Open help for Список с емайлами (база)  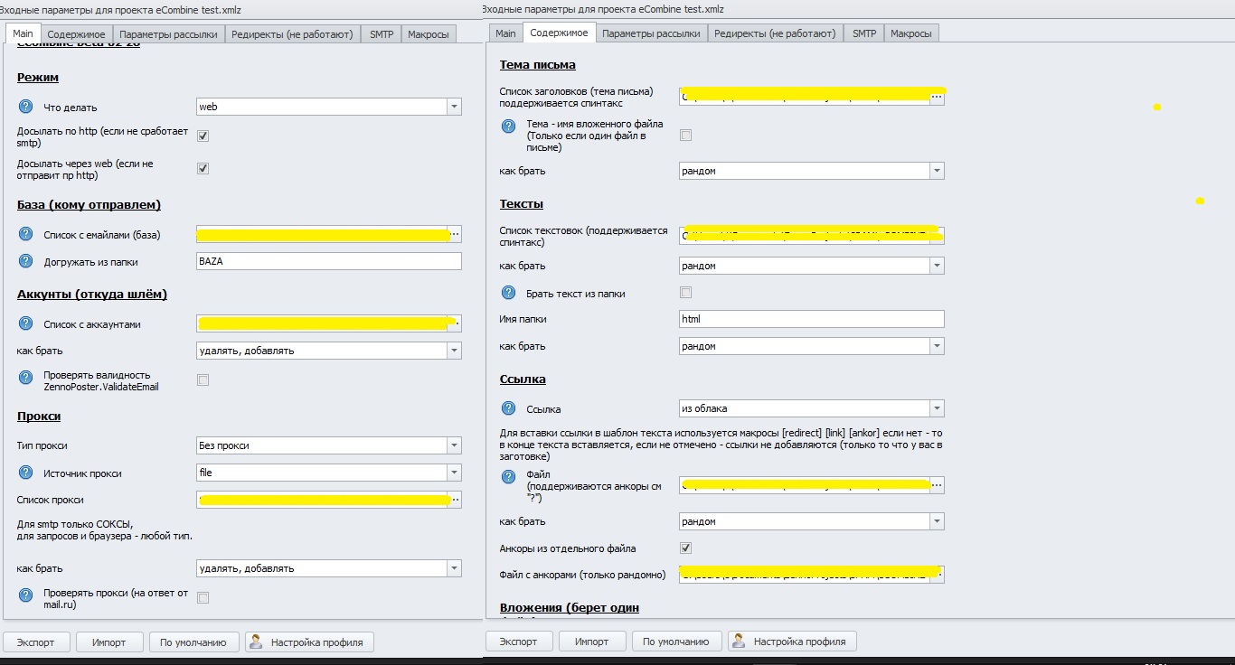(x=25, y=235)
